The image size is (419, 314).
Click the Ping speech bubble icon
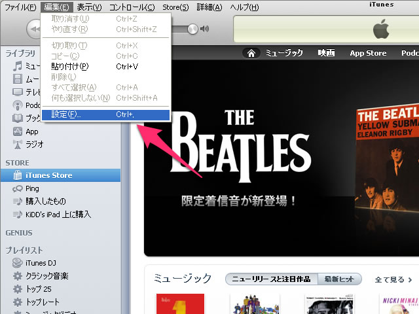point(18,188)
